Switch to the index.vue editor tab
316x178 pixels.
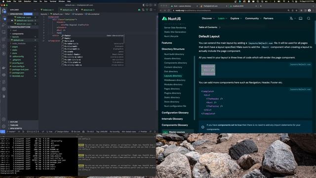pyautogui.click(x=47, y=10)
